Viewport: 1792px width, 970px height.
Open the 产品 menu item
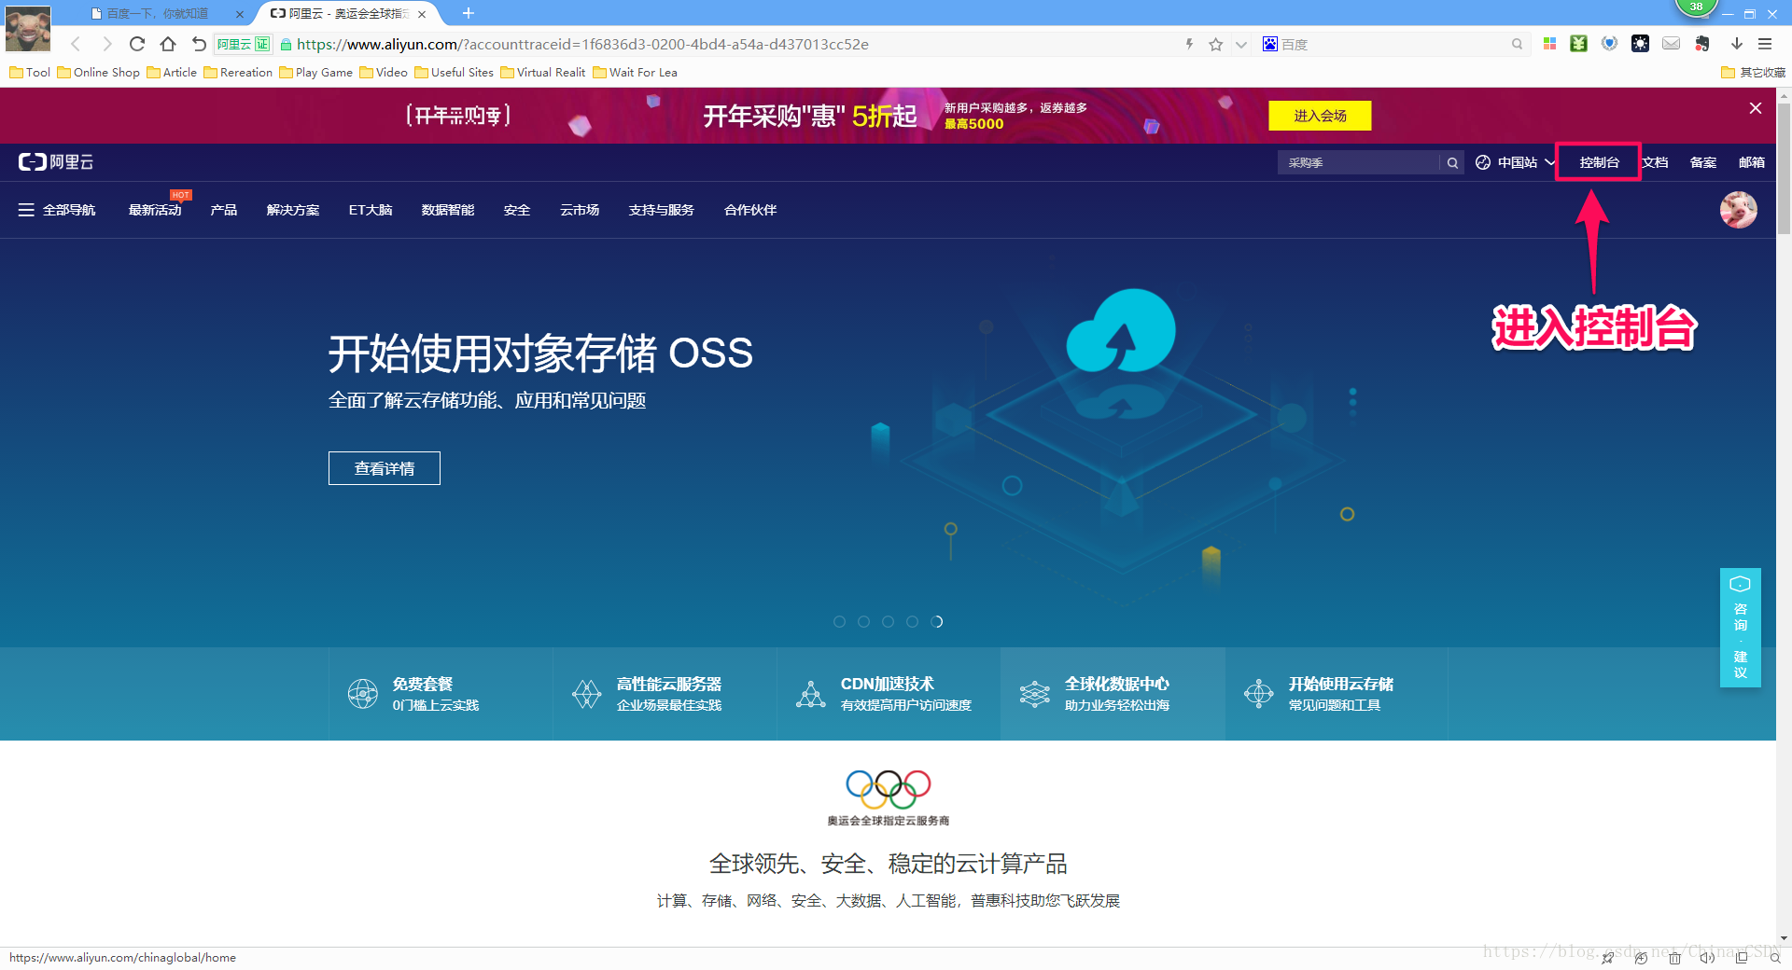pos(224,210)
